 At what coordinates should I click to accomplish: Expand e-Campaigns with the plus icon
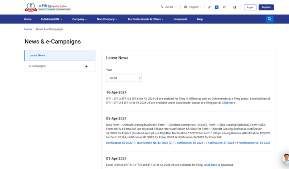86,66
